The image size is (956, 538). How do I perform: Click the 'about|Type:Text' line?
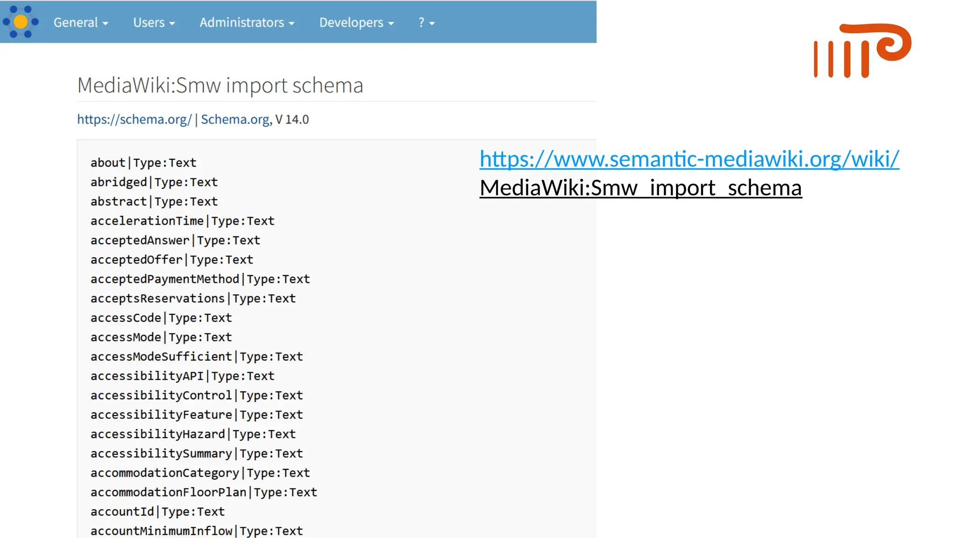(143, 163)
